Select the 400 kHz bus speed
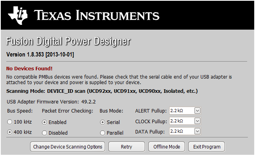The width and height of the screenshot is (255, 156). point(10,132)
